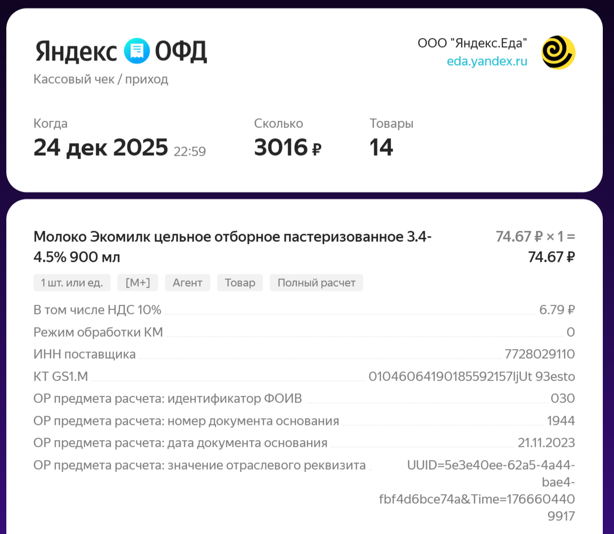Click the blue receipt icon in Яндекс ОФД logo

[136, 51]
